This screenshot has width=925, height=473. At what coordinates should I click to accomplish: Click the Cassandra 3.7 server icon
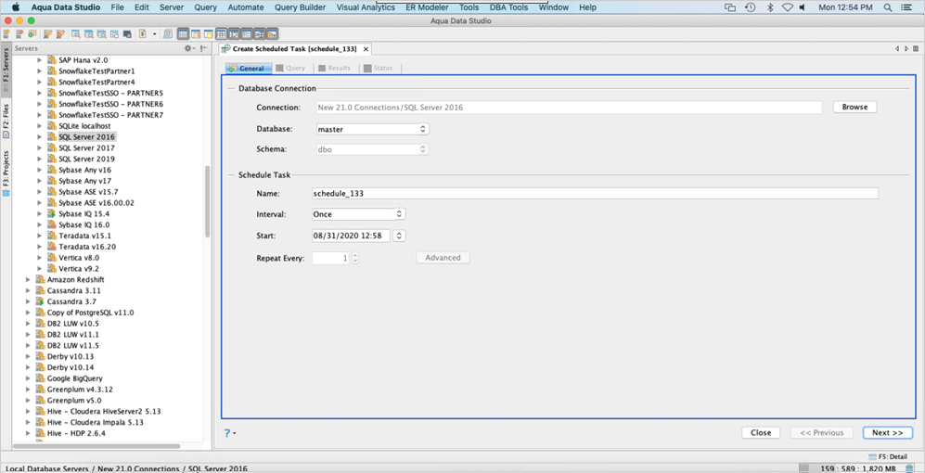pos(40,301)
